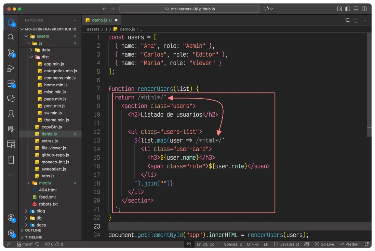Viewport: 375px width, 251px height.
Task: Click the Prettier status bar button
Action: coord(349,244)
